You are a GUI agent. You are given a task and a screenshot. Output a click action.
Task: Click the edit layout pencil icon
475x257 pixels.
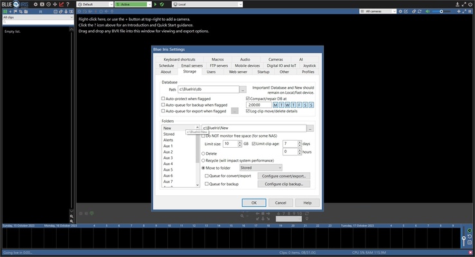(406, 11)
